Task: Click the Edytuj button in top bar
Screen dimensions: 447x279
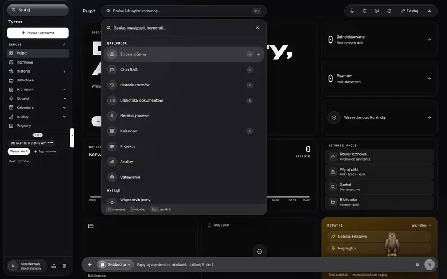Action: [410, 11]
